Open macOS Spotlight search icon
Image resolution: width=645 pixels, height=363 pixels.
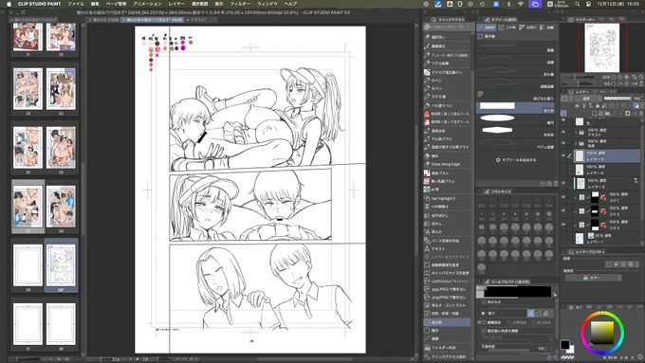[577, 4]
